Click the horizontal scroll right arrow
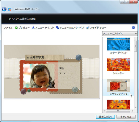The height and width of the screenshot is (122, 139). point(132,111)
